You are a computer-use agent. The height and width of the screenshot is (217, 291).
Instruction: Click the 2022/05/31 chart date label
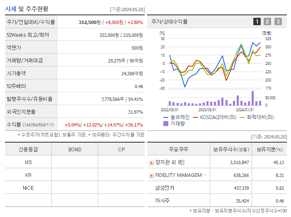[170, 110]
